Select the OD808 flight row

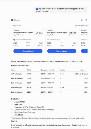tap(49, 92)
